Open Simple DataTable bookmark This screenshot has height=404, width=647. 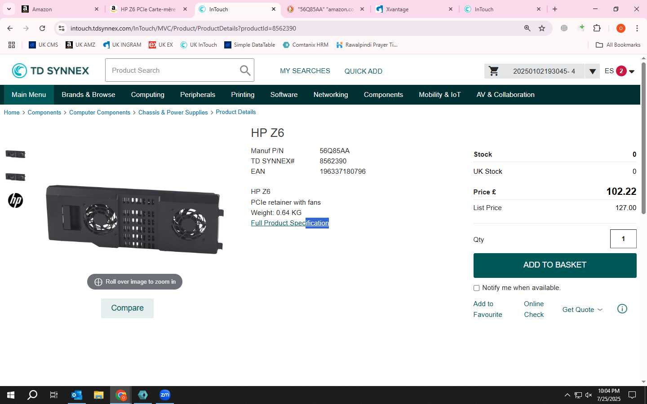[250, 45]
